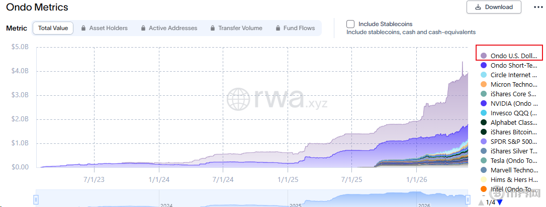Viewport: 546px width, 207px height.
Task: Click the $0.00 y-axis label
Action: point(20,167)
